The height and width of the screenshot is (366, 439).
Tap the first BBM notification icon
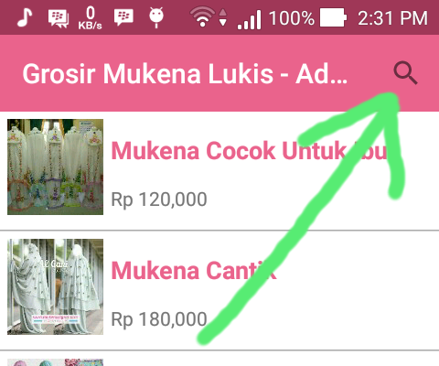click(x=59, y=18)
